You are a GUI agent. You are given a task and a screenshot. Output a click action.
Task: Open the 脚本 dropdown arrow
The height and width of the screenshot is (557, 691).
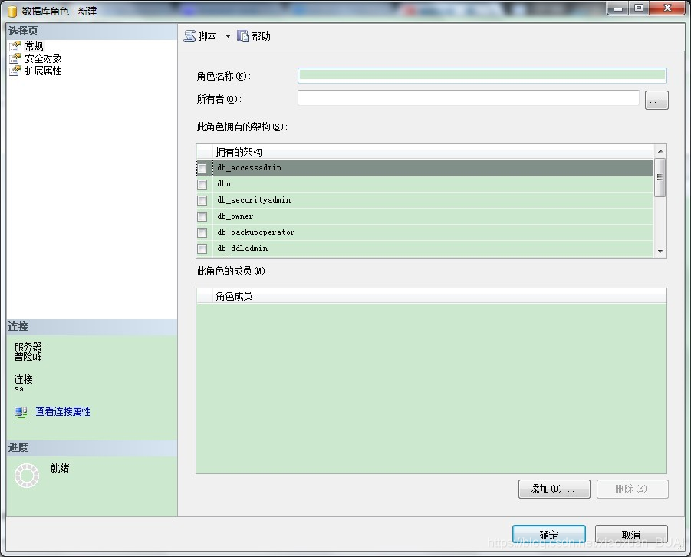[x=228, y=36]
